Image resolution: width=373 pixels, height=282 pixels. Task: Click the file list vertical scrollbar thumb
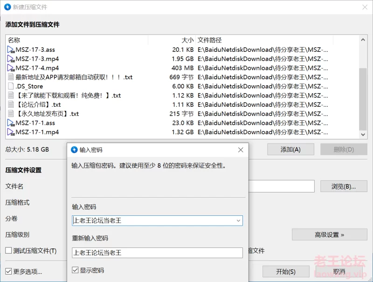click(363, 99)
